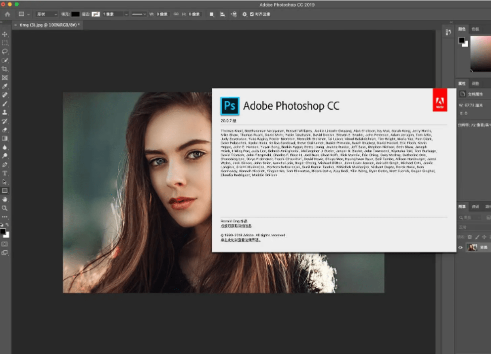Select the Frame tool
Image resolution: width=491 pixels, height=354 pixels.
[x=4, y=78]
